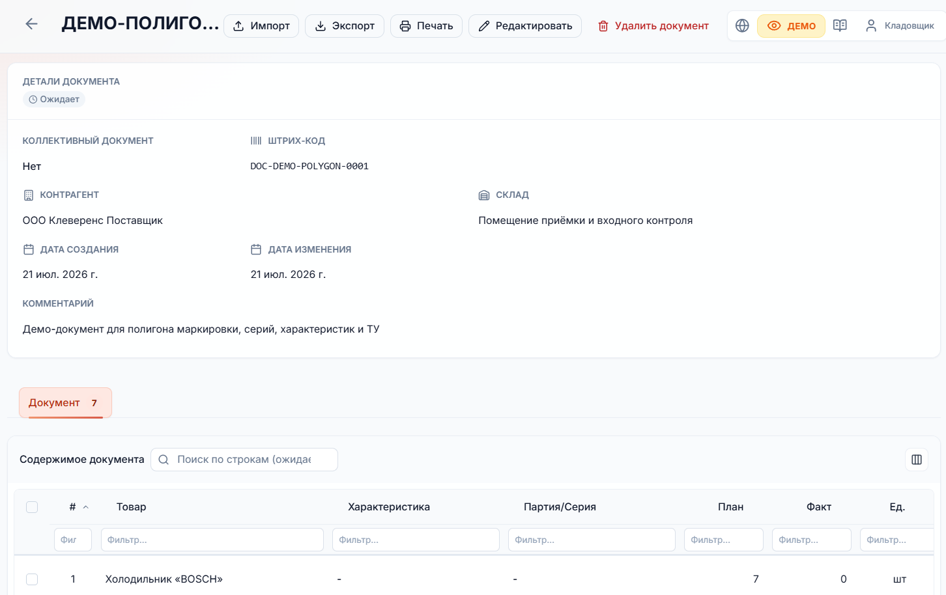Open column settings icon in table header

tap(917, 460)
